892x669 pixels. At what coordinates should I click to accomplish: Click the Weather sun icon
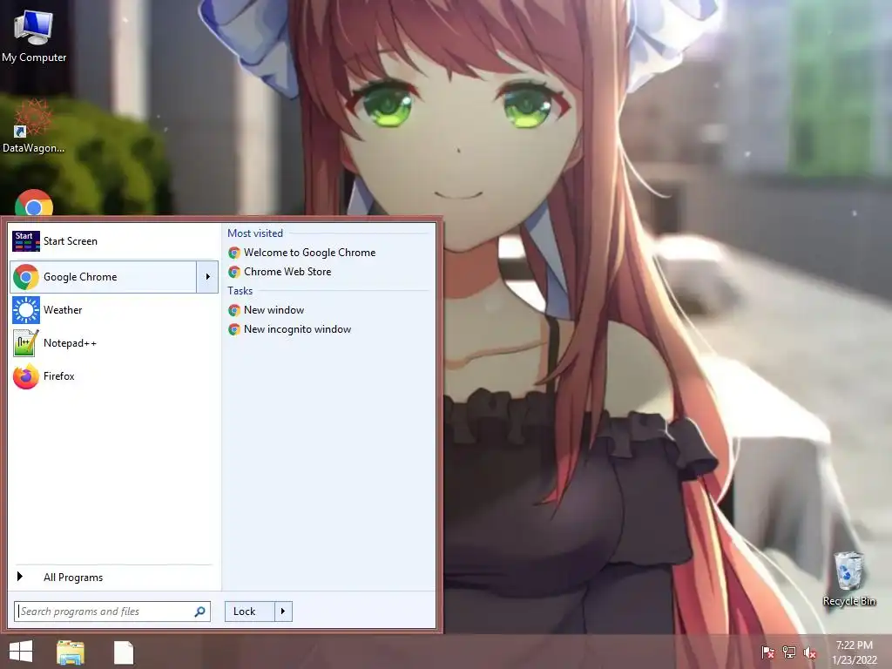[25, 310]
